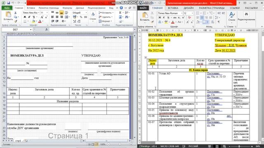Viewport: 264px width, 148px height.
Task: Click the Save icon in Excel's quick access toolbar
Action: (x=8, y=3)
